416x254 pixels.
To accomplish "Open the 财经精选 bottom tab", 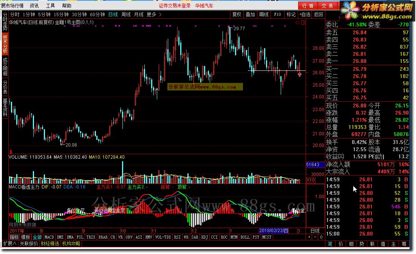I will click(x=50, y=243).
